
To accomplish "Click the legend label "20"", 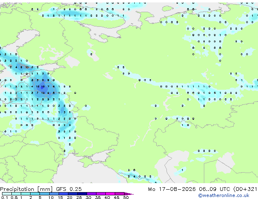I will pos(70,197).
